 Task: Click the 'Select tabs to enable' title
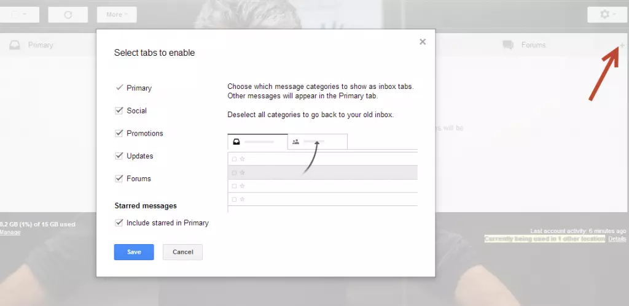point(154,53)
